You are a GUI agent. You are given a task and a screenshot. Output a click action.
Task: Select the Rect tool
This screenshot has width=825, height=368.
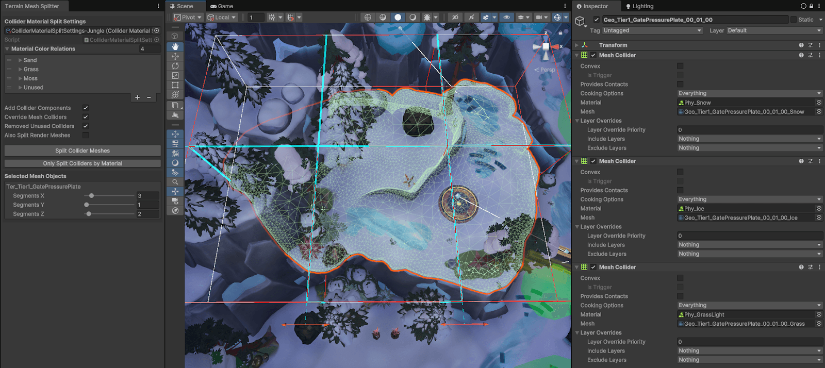tap(175, 85)
